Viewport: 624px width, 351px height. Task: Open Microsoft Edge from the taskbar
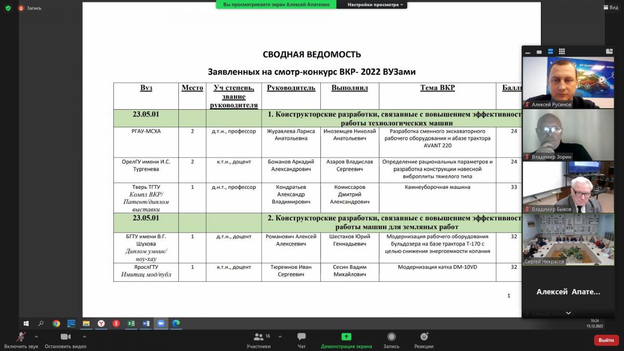click(x=176, y=323)
